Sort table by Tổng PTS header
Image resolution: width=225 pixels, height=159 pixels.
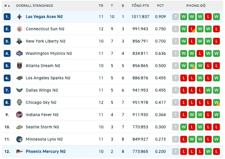pos(140,6)
